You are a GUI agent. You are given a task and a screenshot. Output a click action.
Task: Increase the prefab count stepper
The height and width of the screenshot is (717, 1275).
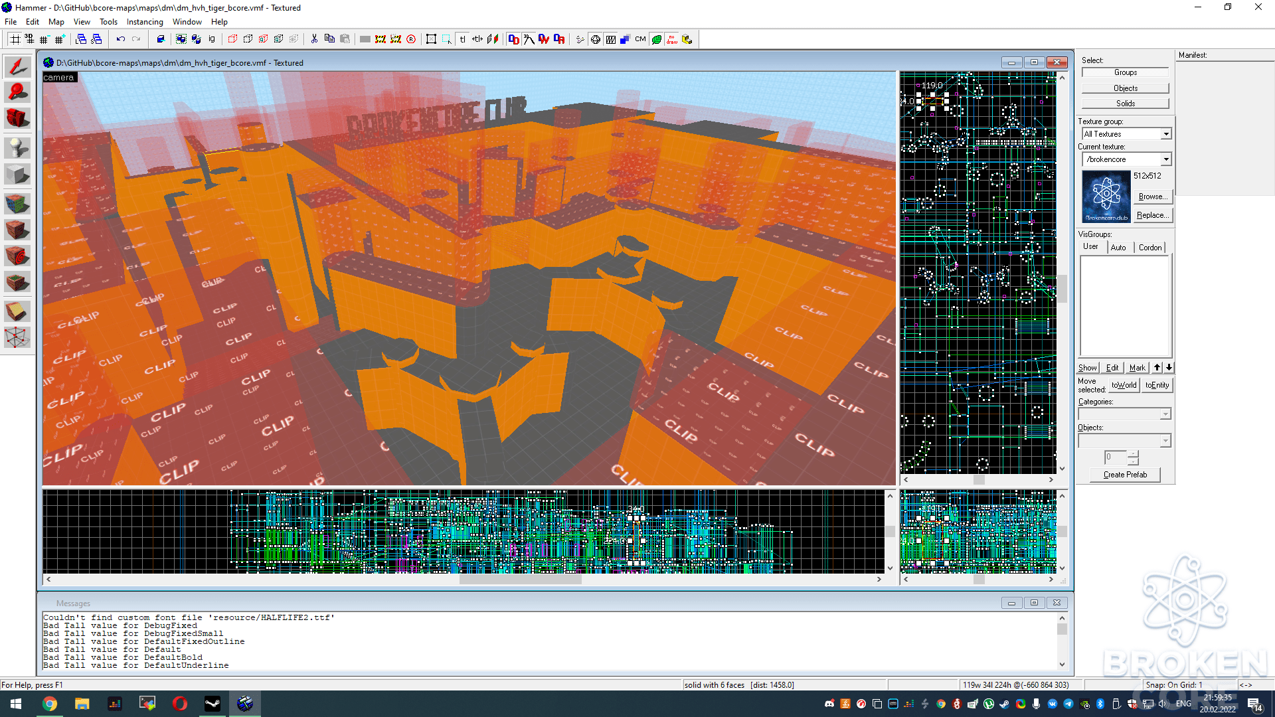coord(1133,454)
